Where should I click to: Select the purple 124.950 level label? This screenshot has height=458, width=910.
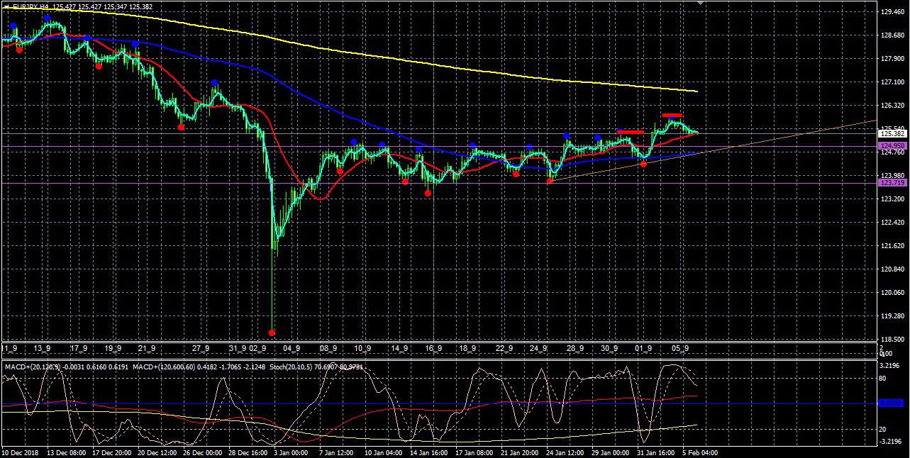(x=893, y=146)
